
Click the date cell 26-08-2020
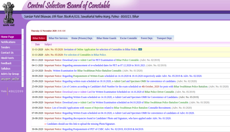click(37, 118)
